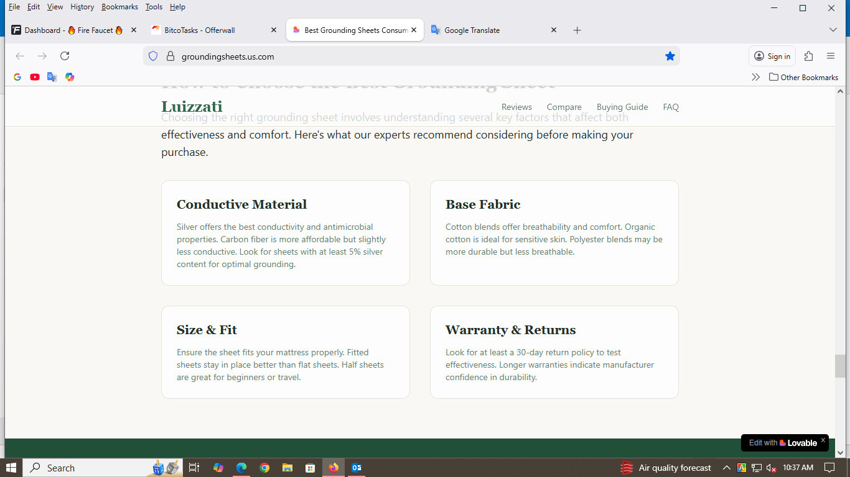Open Outlook from the taskbar
Screen dimensions: 850x477
click(357, 468)
